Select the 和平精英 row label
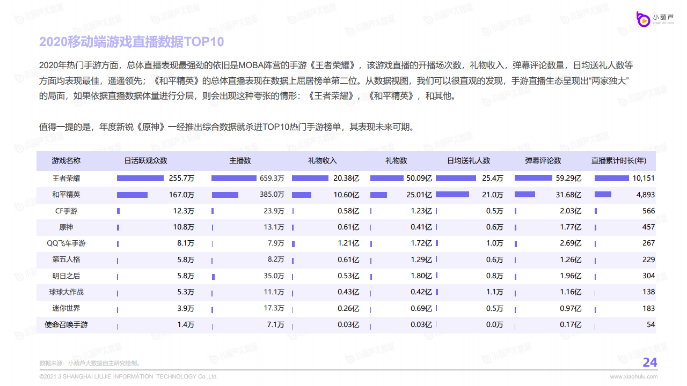 (x=66, y=195)
